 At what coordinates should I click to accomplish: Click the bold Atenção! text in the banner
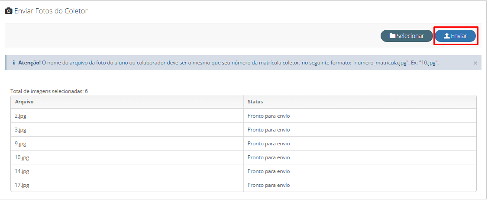point(29,63)
